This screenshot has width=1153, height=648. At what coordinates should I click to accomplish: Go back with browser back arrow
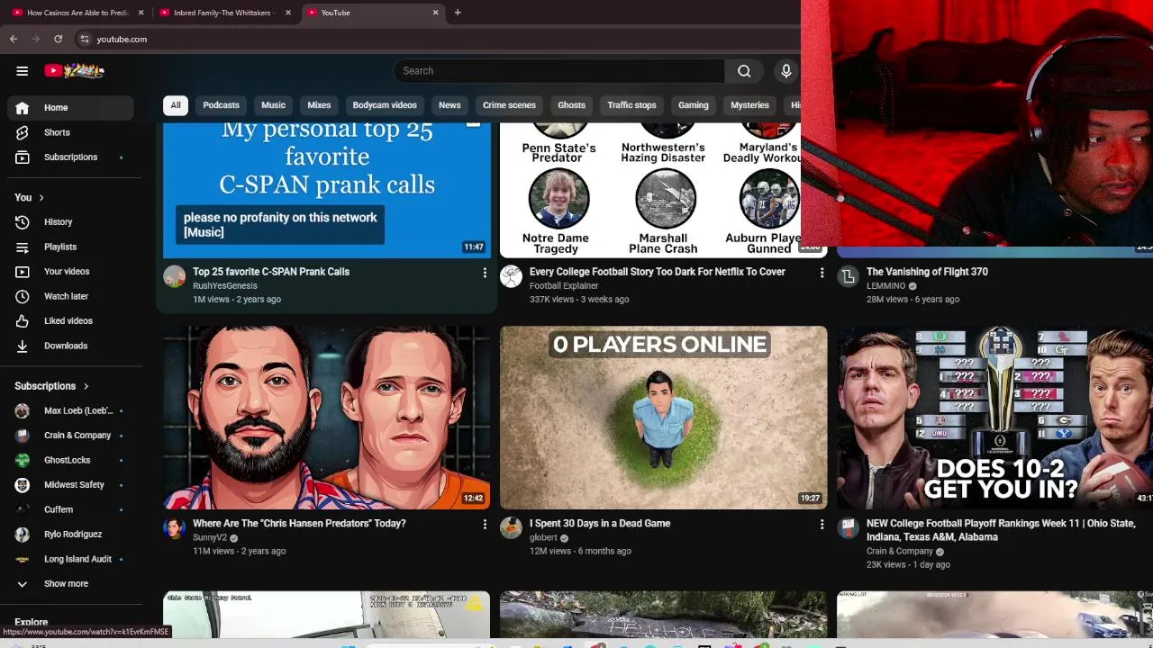(14, 39)
